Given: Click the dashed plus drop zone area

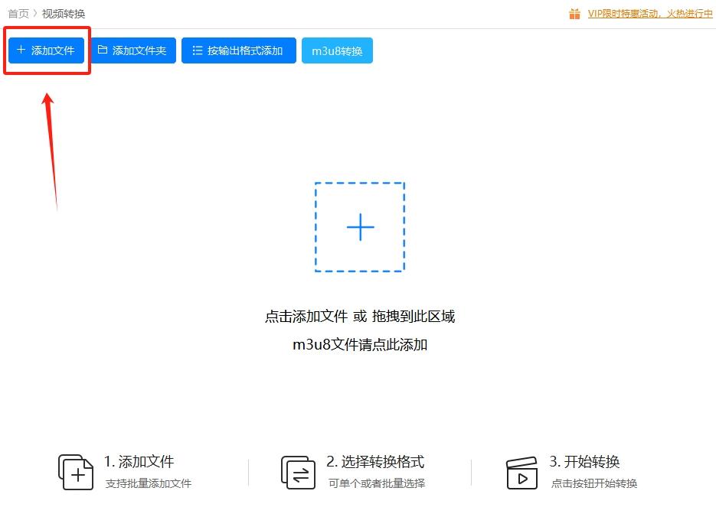Looking at the screenshot, I should (359, 226).
